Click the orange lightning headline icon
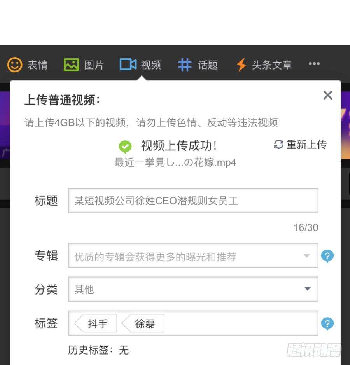Image resolution: width=350 pixels, height=365 pixels. point(241,65)
